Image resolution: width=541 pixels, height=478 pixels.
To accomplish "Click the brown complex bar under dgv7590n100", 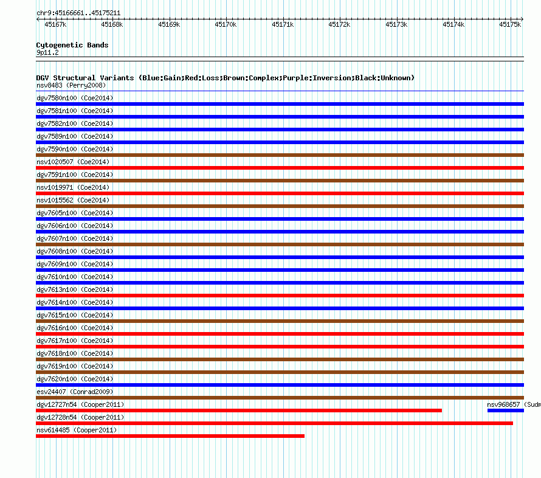I will coord(280,155).
